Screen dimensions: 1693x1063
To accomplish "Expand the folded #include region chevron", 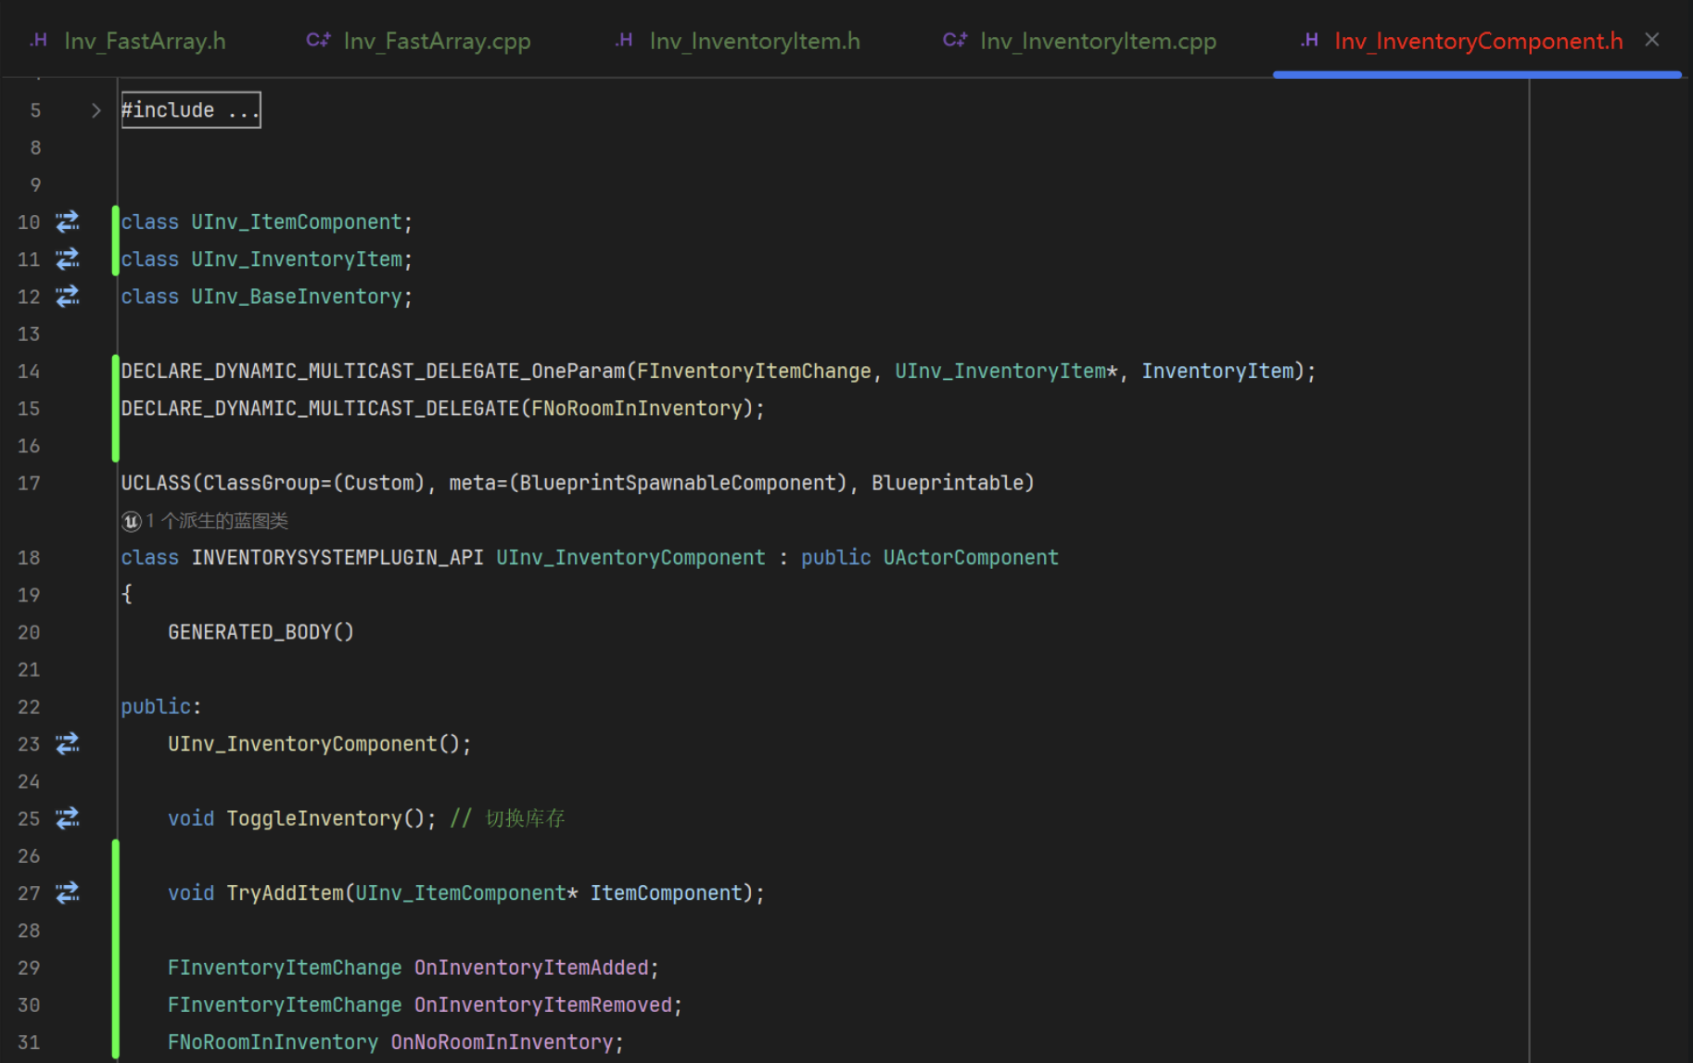I will [x=95, y=110].
